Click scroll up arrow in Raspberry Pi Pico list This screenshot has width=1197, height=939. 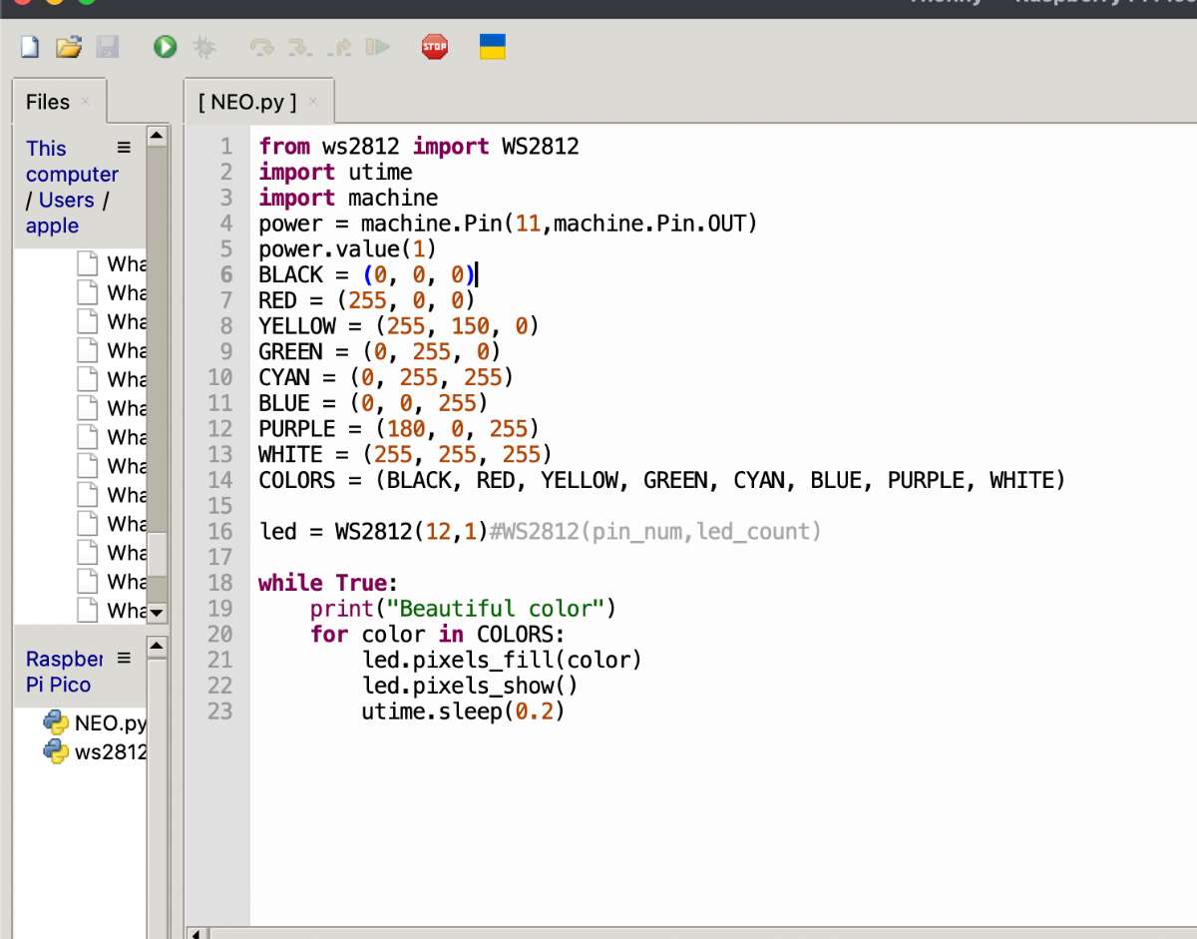click(157, 647)
